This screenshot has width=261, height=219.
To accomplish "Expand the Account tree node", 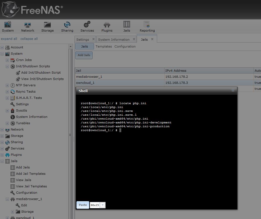I will [2, 48].
